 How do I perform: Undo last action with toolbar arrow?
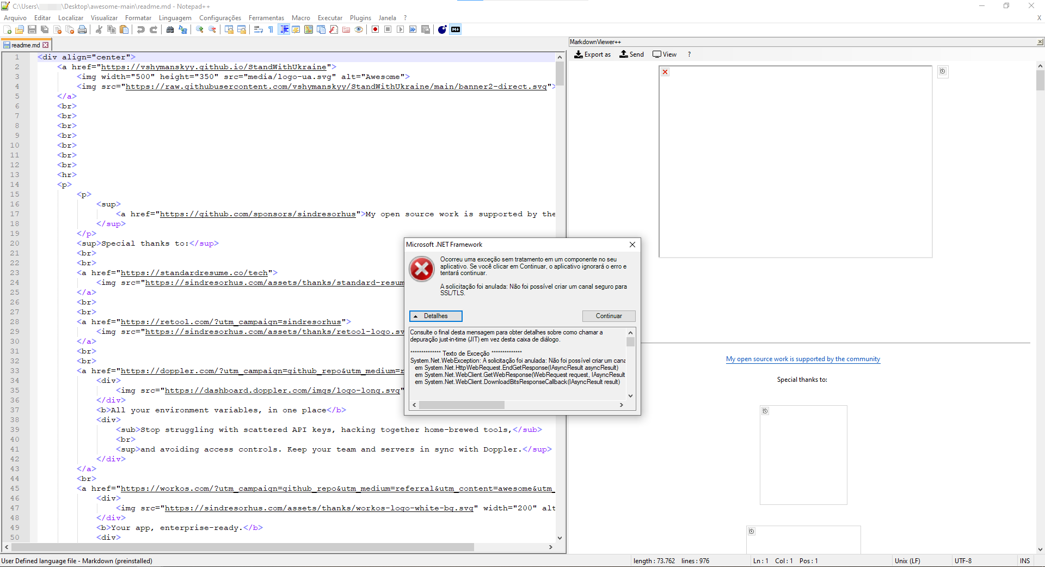click(x=141, y=29)
